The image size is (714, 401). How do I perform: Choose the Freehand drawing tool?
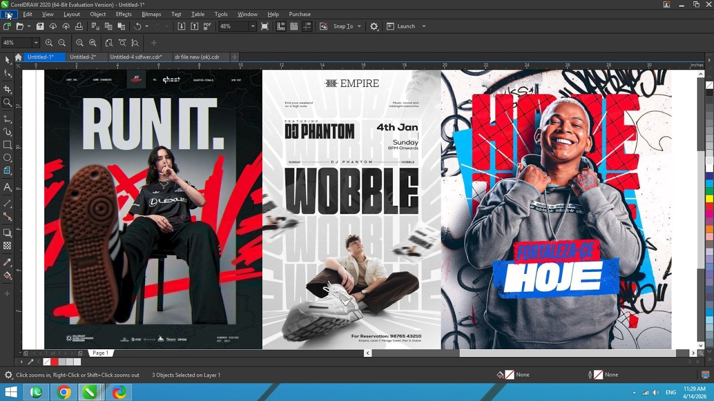[7, 118]
